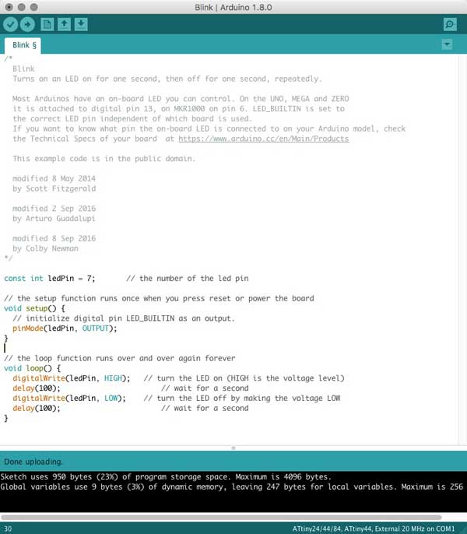Image resolution: width=467 pixels, height=534 pixels.
Task: Click the horizontal console scrollbar
Action: point(221,518)
